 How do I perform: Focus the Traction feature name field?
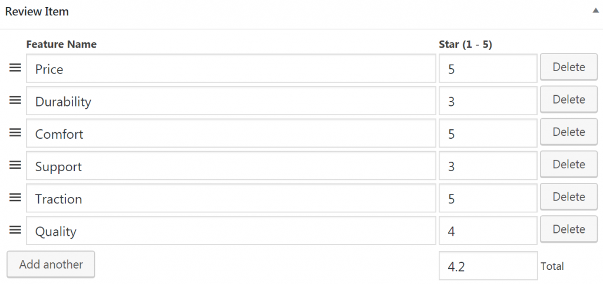point(231,198)
